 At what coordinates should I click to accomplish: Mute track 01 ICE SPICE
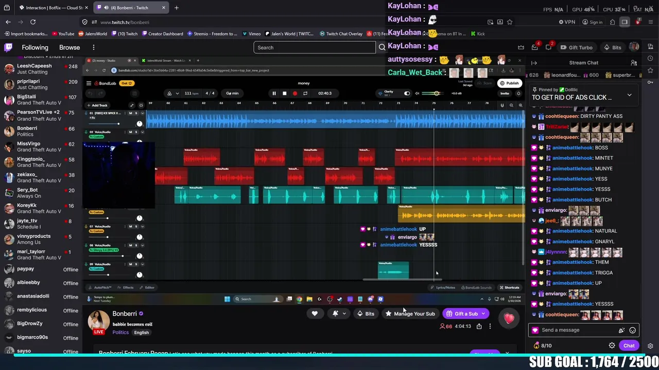click(x=130, y=113)
